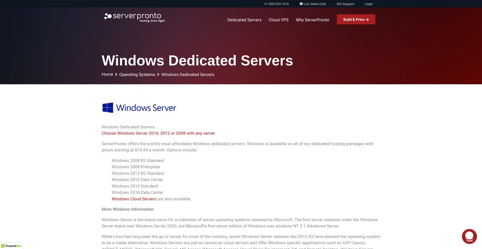The image size is (482, 249).
Task: Click the Windows 2012 Data Center list item
Action: click(x=137, y=180)
